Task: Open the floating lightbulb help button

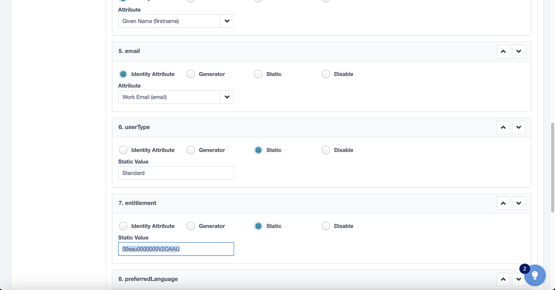Action: pyautogui.click(x=535, y=276)
